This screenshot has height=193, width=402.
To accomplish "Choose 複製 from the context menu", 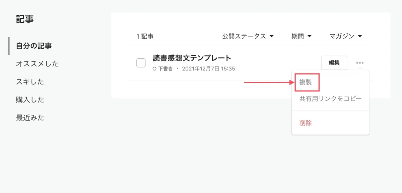I will click(306, 82).
